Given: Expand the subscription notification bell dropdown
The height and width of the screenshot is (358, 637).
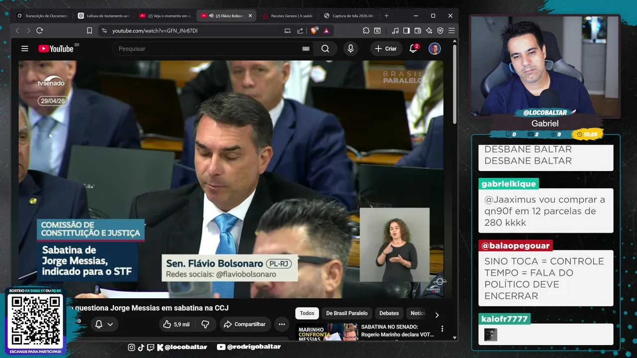Looking at the screenshot, I should point(104,324).
